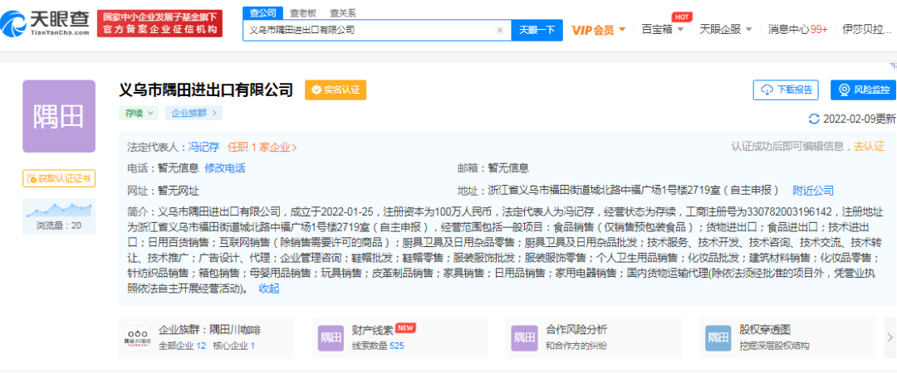Image resolution: width=897 pixels, height=373 pixels.
Task: Expand the 百宝箱 dropdown menu
Action: 663,29
